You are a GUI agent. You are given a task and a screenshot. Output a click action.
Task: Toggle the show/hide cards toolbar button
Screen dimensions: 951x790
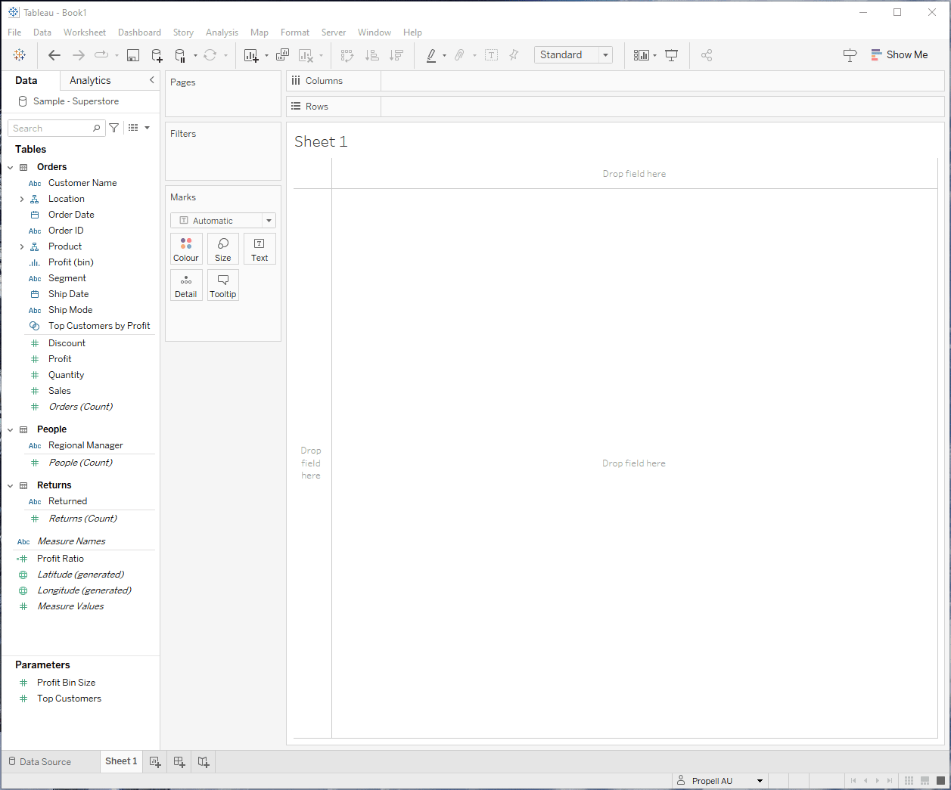point(642,55)
